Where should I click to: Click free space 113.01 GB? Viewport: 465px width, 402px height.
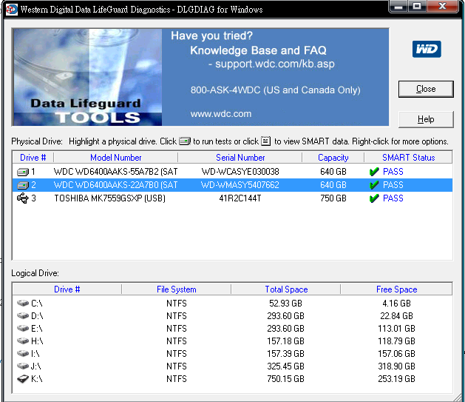tap(396, 329)
